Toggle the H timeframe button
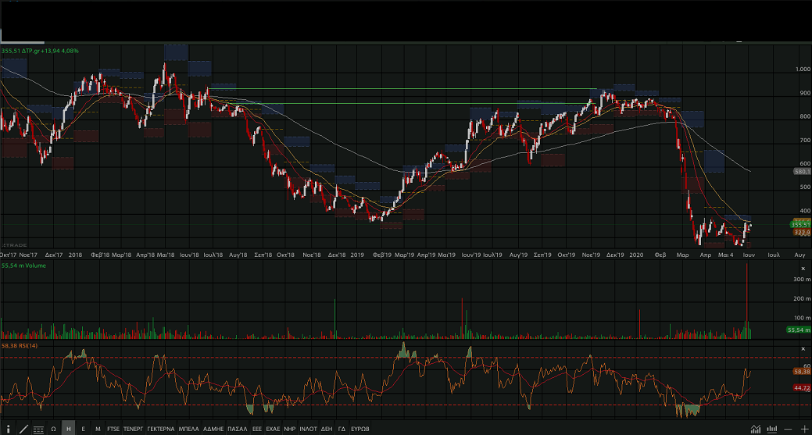The height and width of the screenshot is (435, 812). pos(69,429)
